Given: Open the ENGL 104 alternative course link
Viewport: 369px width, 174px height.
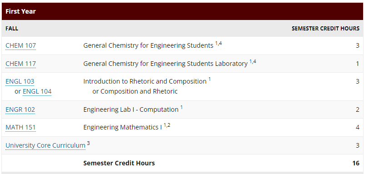Looking at the screenshot, I should click(37, 91).
